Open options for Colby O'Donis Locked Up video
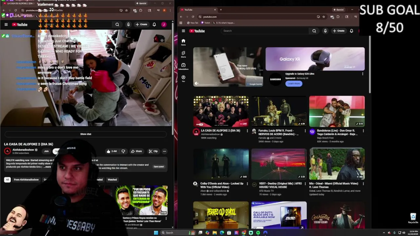Viewport: 420px width, 236px height. click(x=247, y=184)
